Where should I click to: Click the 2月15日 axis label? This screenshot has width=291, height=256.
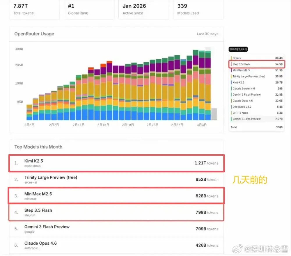click(103, 125)
